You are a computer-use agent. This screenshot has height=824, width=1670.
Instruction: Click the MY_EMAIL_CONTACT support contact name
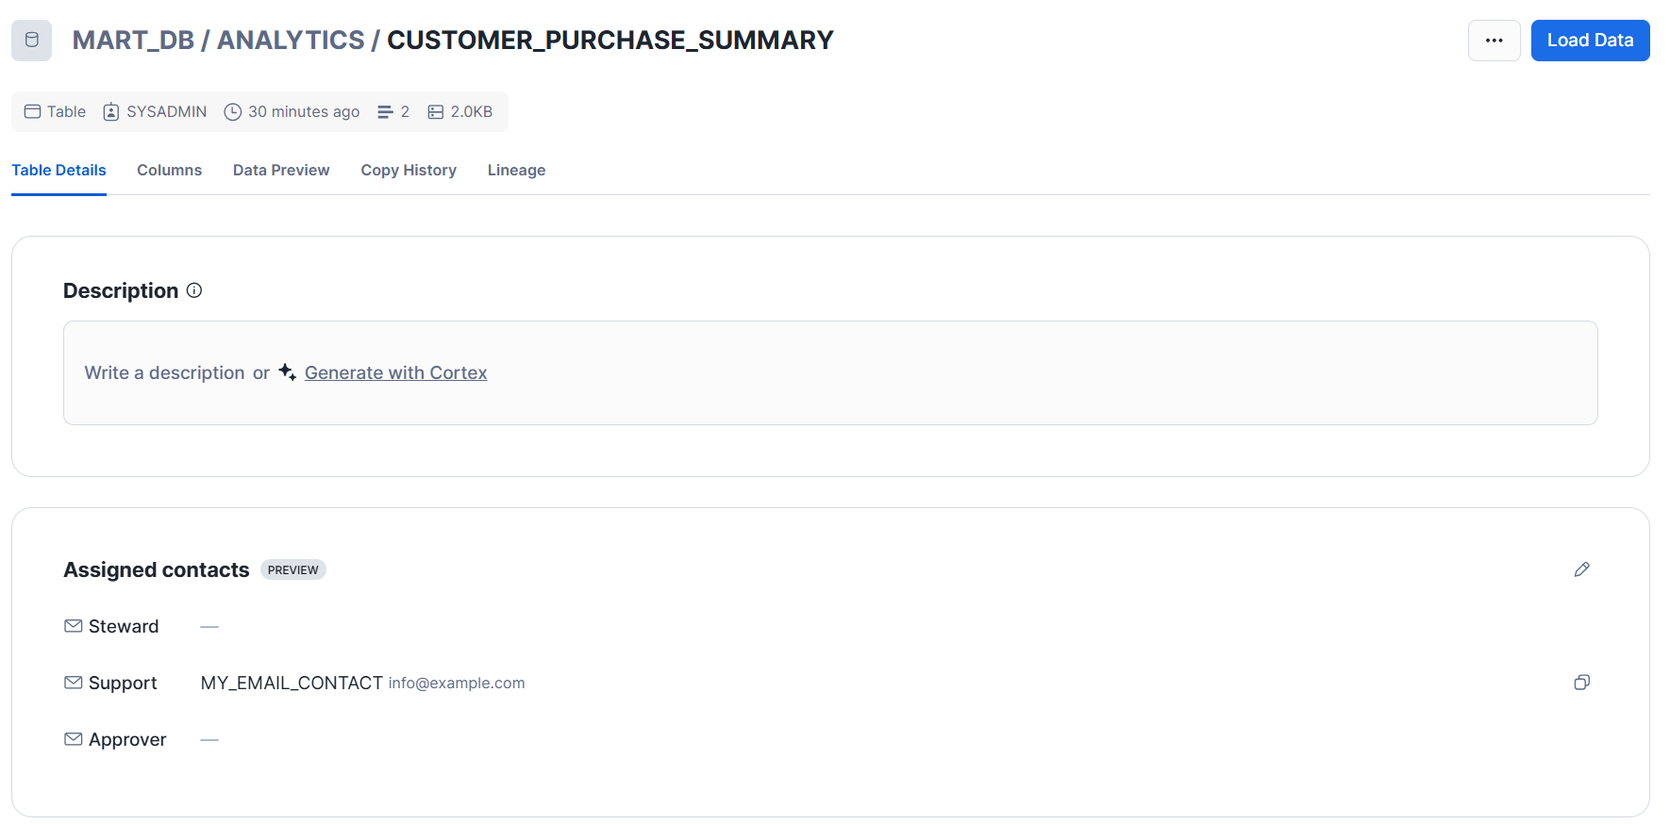[x=292, y=683]
